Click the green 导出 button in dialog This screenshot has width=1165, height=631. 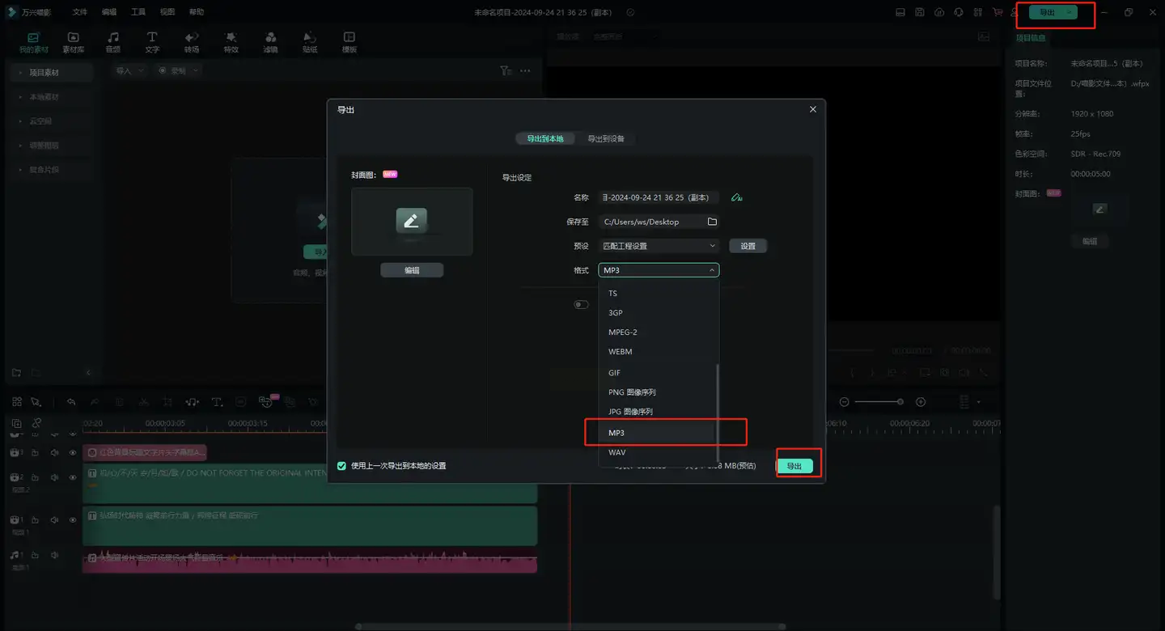point(794,466)
